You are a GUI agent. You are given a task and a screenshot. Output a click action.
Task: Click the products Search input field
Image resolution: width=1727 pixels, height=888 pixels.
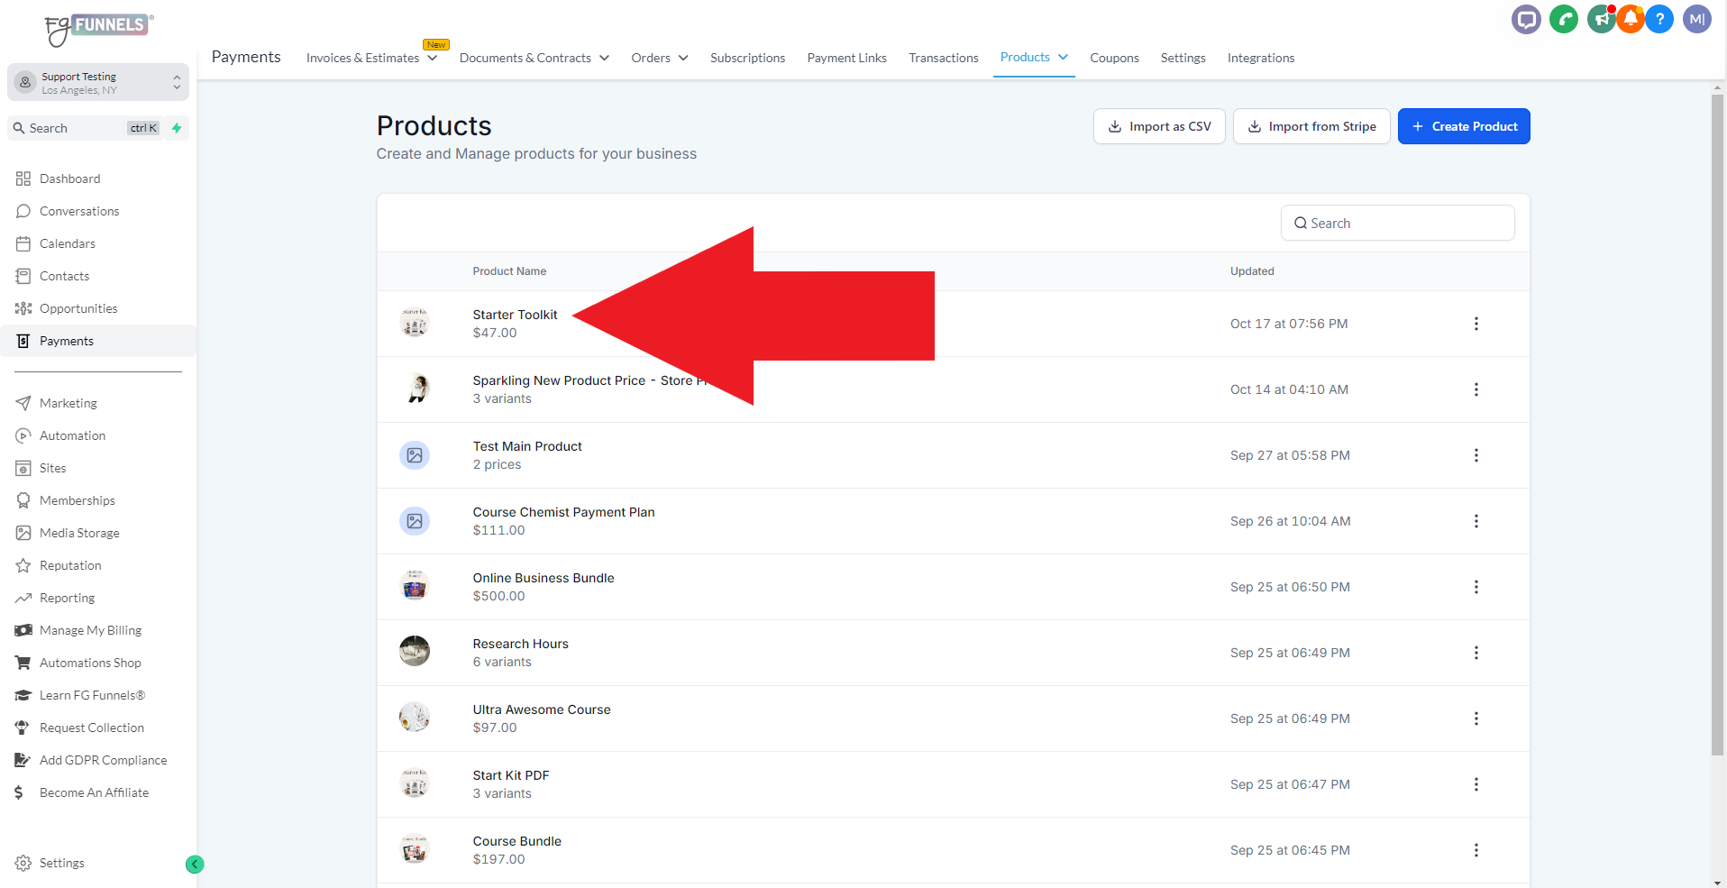pos(1397,223)
